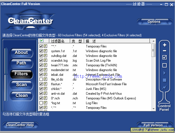Select the Filters section
The height and width of the screenshot is (133, 175).
[x=21, y=74]
